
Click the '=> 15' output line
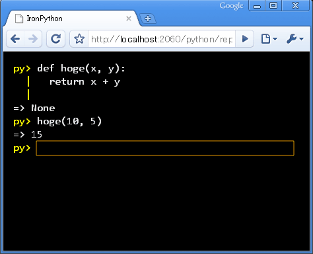(x=28, y=134)
